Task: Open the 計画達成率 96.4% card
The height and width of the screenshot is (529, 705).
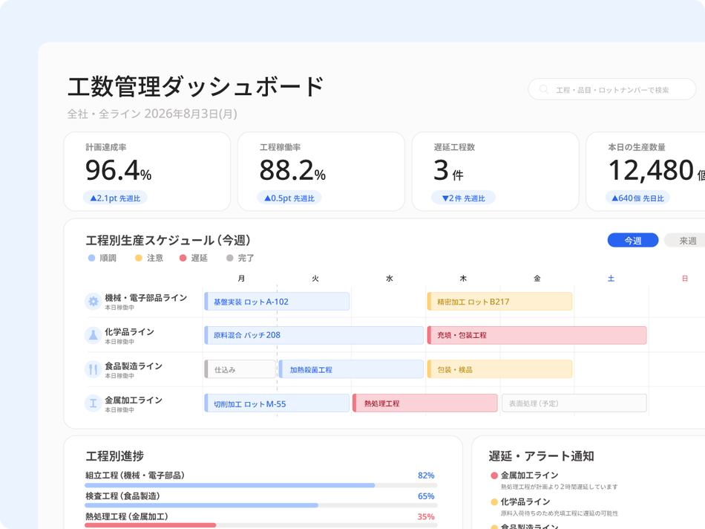Action: 147,172
